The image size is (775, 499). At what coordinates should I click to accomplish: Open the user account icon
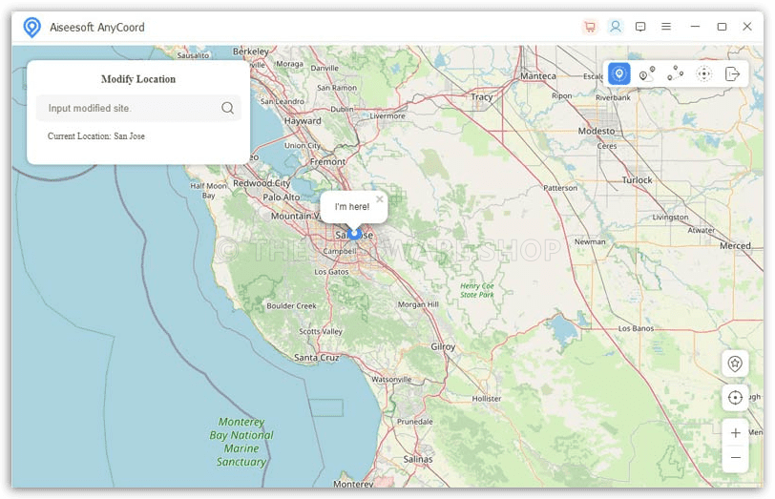click(616, 27)
